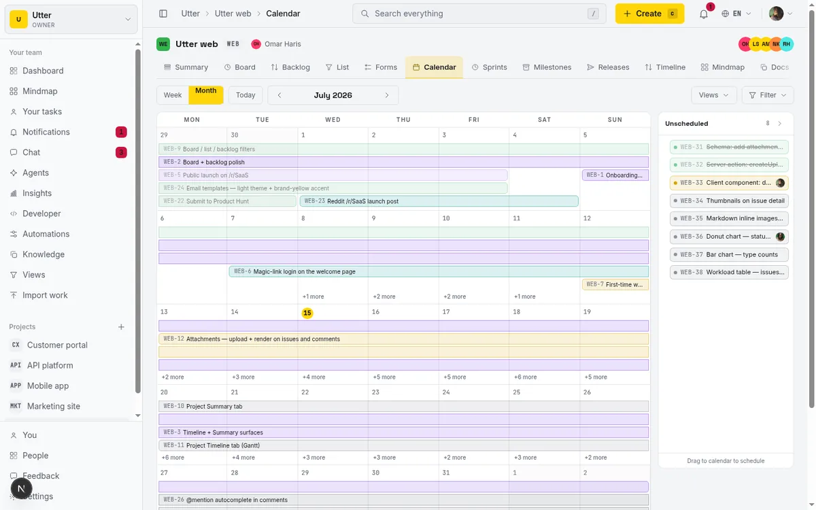Click the round N launcher button
Screen dimensions: 816x510
point(22,488)
